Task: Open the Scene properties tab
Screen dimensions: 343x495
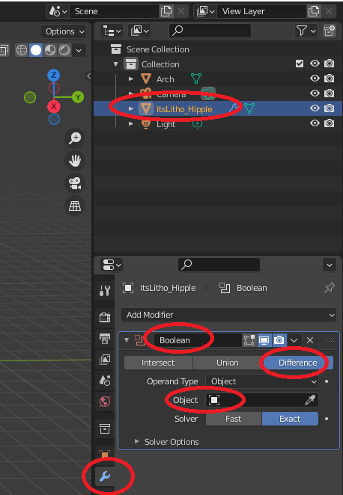Action: [x=105, y=381]
